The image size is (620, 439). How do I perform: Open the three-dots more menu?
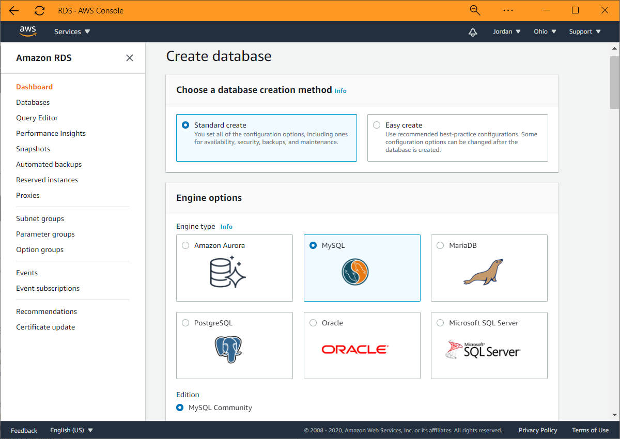(508, 10)
